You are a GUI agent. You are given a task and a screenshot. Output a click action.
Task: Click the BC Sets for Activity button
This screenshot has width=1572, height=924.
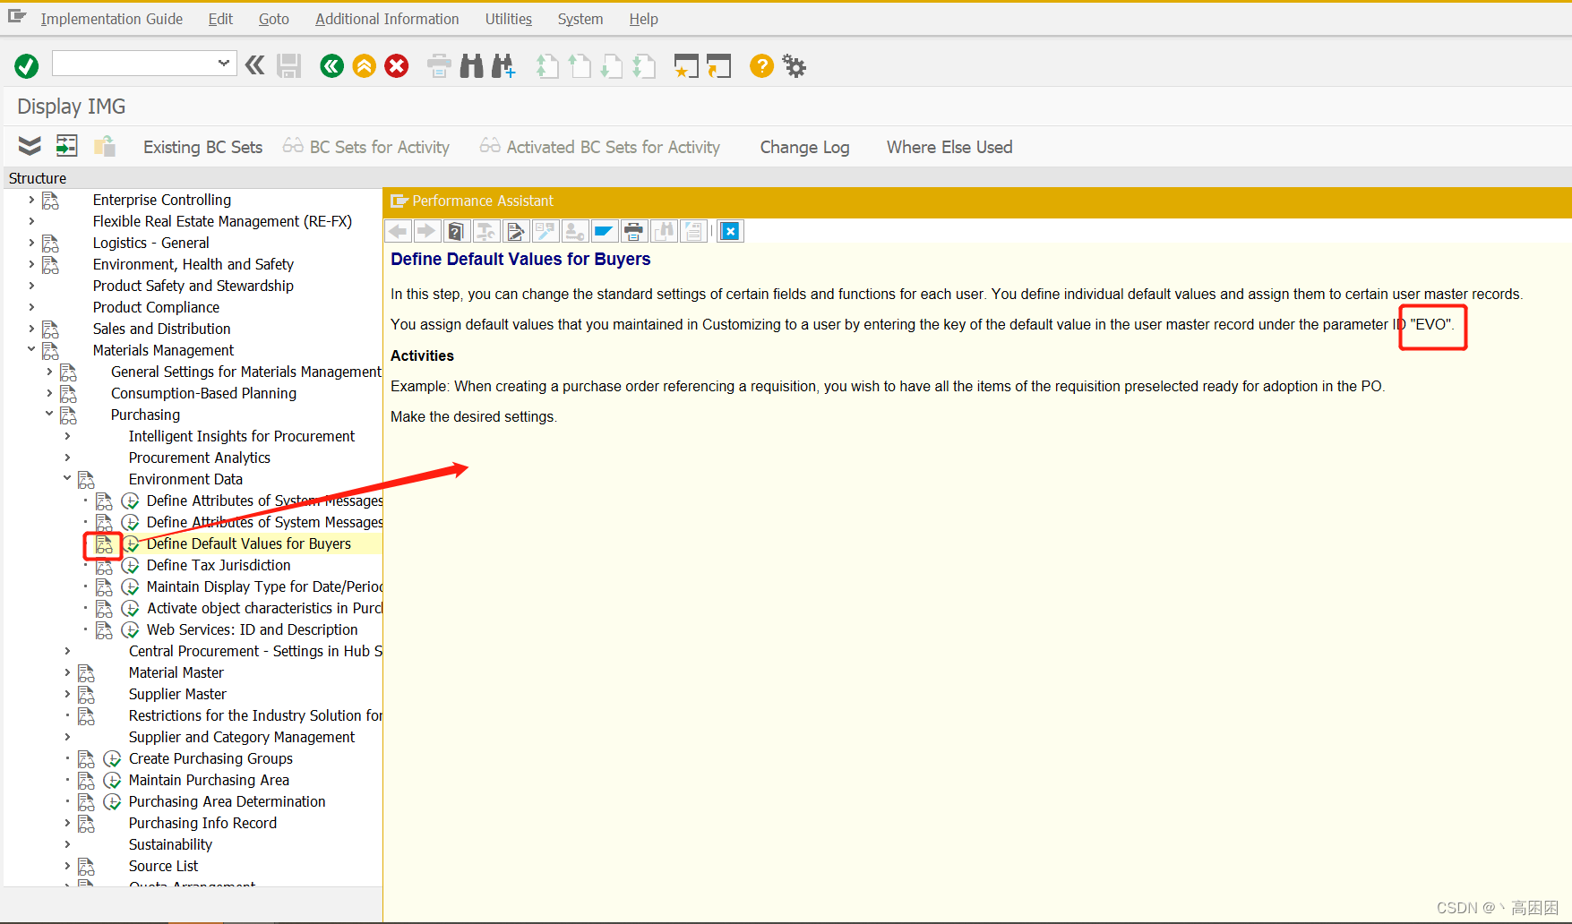[366, 147]
